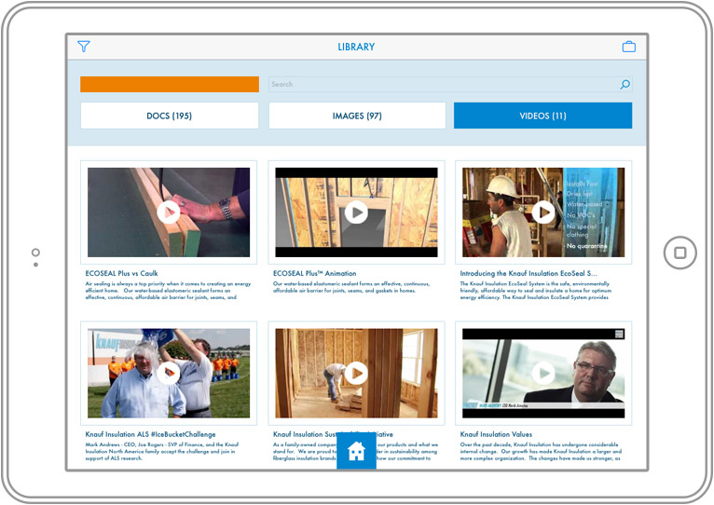Click description starting 'Over the past decade'
Viewport: 714px width, 505px height.
pyautogui.click(x=541, y=451)
